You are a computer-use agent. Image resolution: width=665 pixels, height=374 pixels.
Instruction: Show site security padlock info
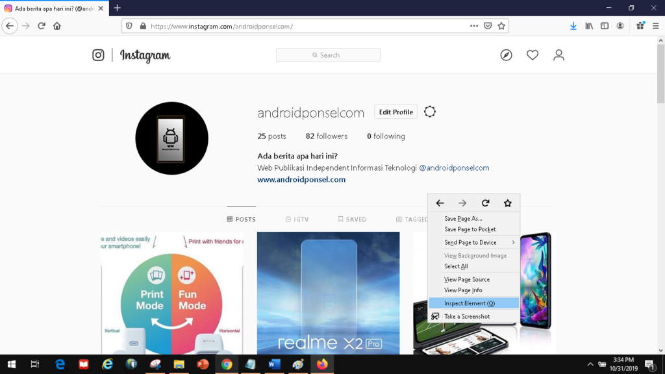tap(143, 26)
